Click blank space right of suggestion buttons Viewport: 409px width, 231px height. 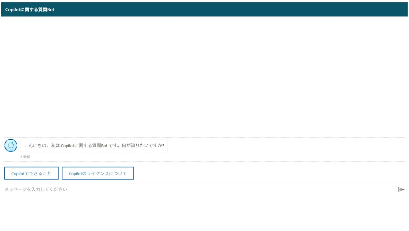pos(268,173)
